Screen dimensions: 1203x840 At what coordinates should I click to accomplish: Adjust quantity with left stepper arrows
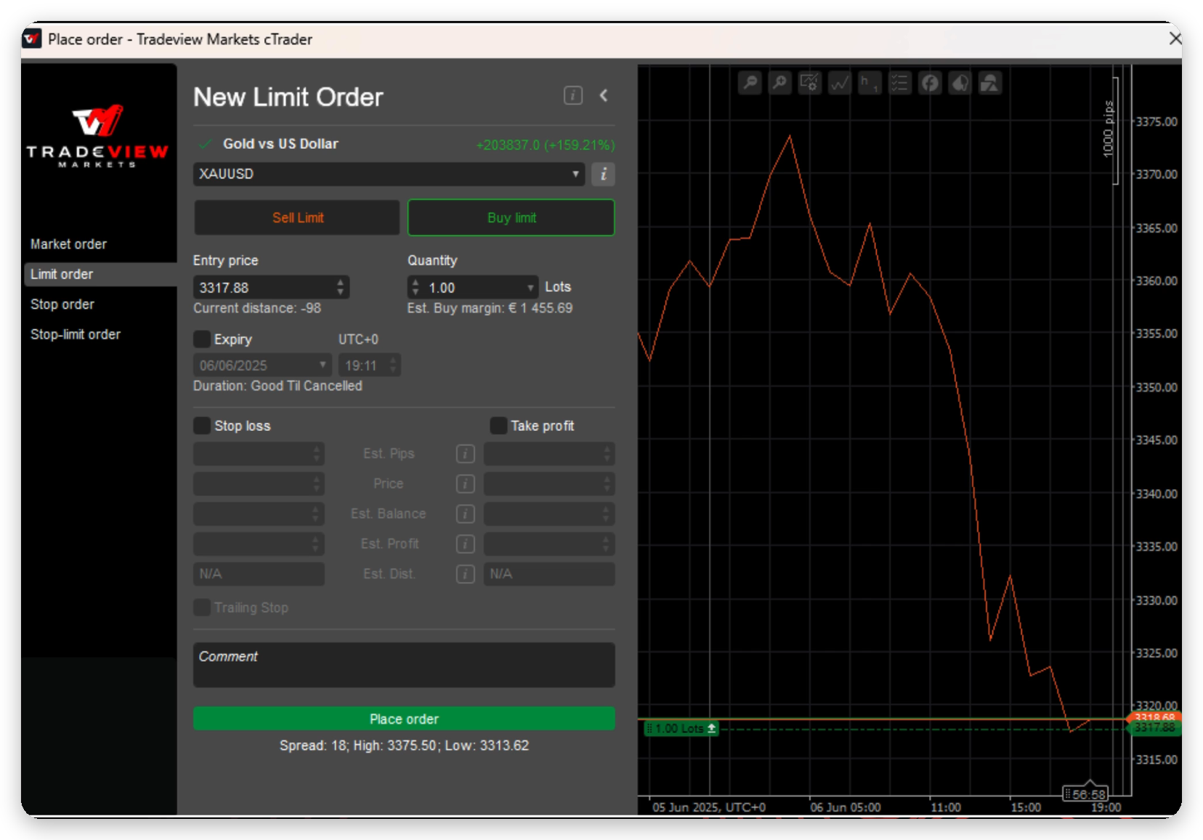click(x=416, y=287)
